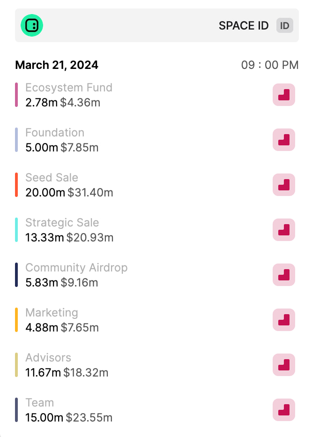Open the Strategic Sale unlock chart icon
Screen dimensions: 312x437
tap(284, 230)
